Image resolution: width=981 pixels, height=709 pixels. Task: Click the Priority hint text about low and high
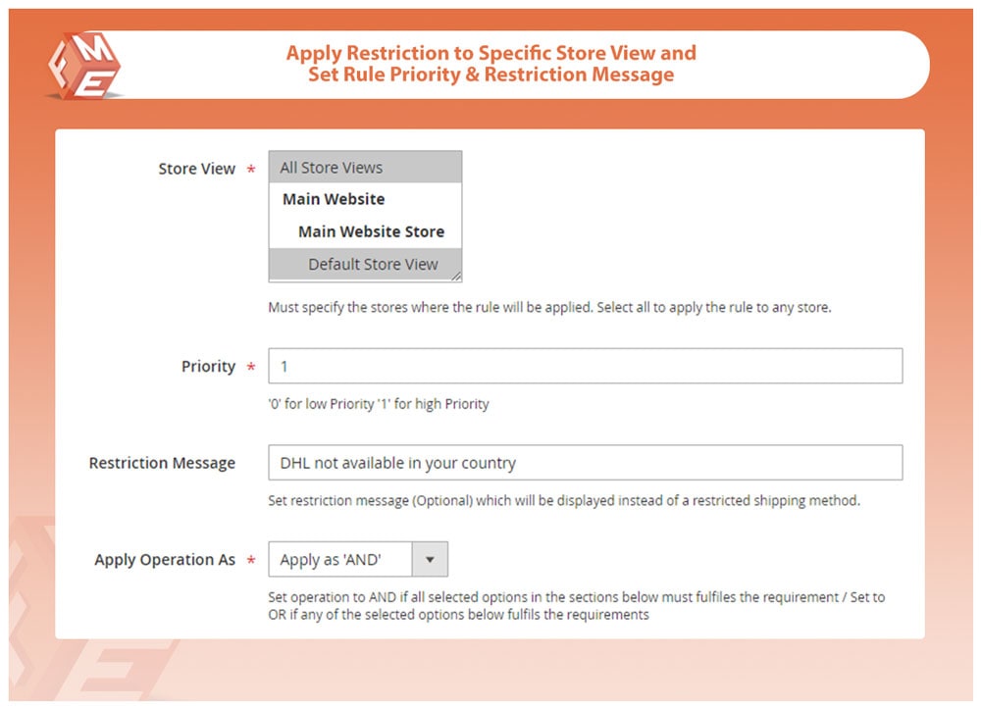(x=379, y=403)
